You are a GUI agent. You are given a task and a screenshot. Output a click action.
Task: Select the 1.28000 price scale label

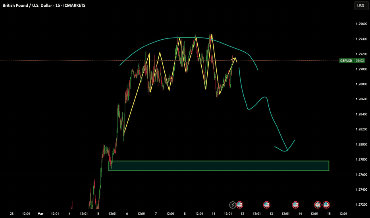tap(362, 144)
